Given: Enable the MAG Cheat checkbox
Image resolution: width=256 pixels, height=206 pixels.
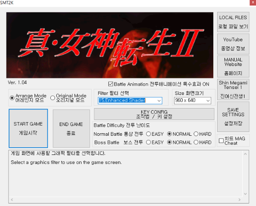Looking at the screenshot, I should [x=221, y=141].
